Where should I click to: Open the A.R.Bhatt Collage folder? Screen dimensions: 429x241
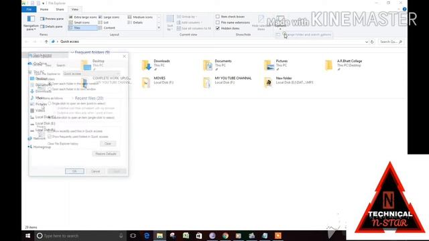343,65
